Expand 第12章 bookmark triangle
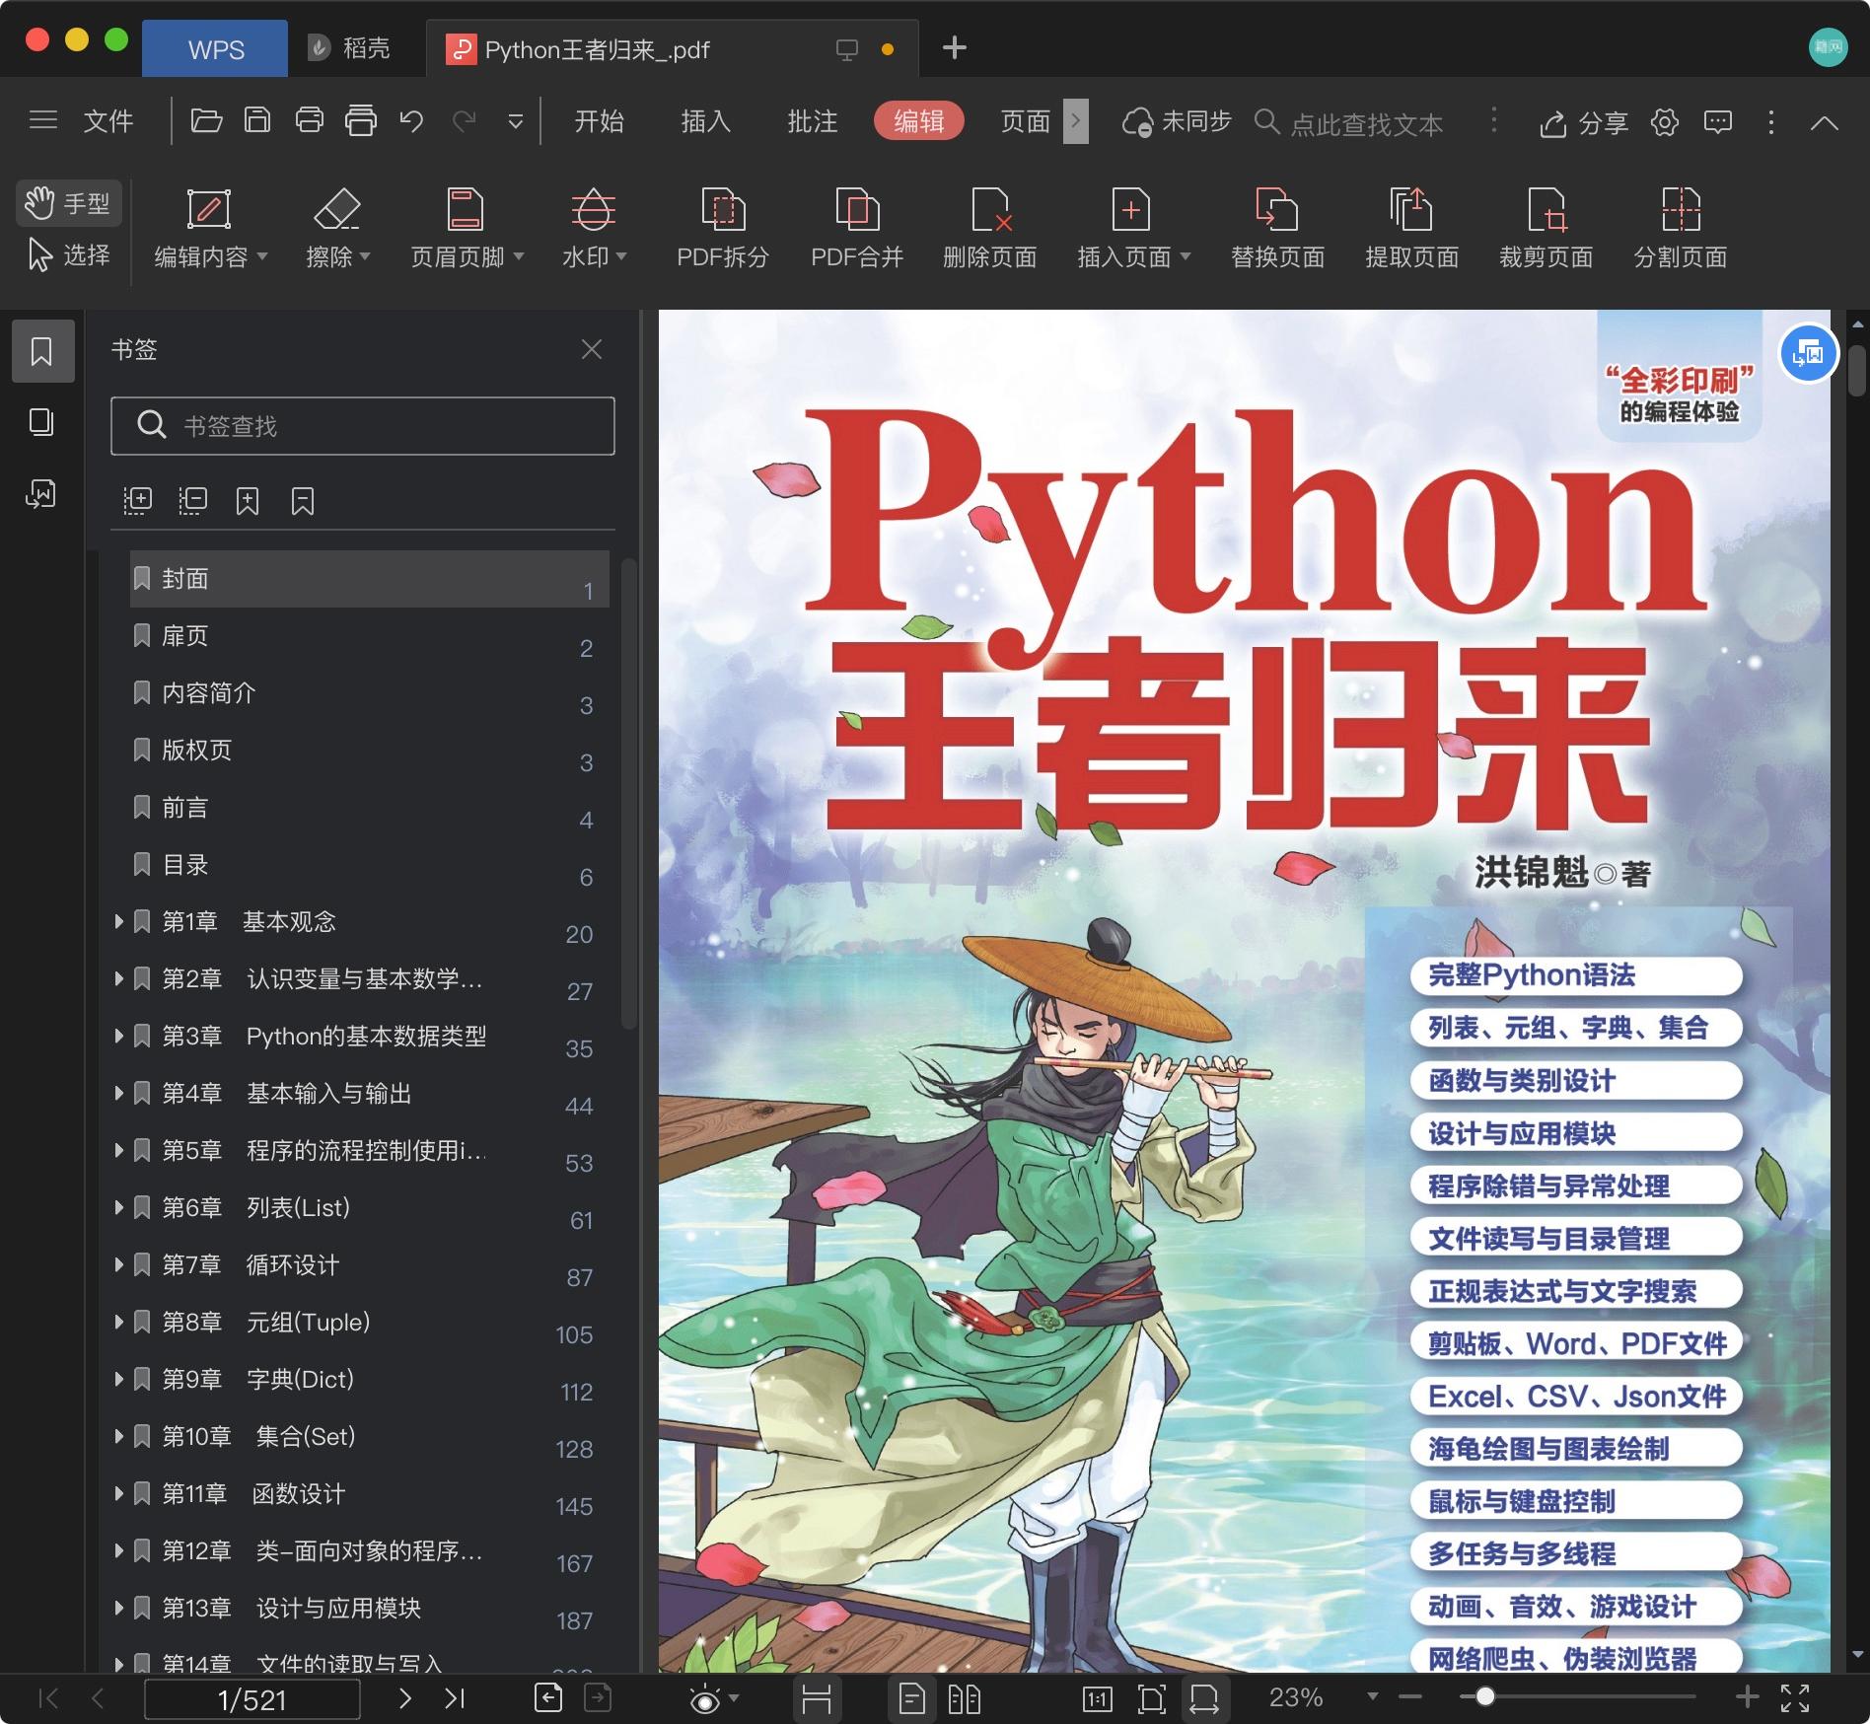Image resolution: width=1870 pixels, height=1724 pixels. [x=118, y=1550]
